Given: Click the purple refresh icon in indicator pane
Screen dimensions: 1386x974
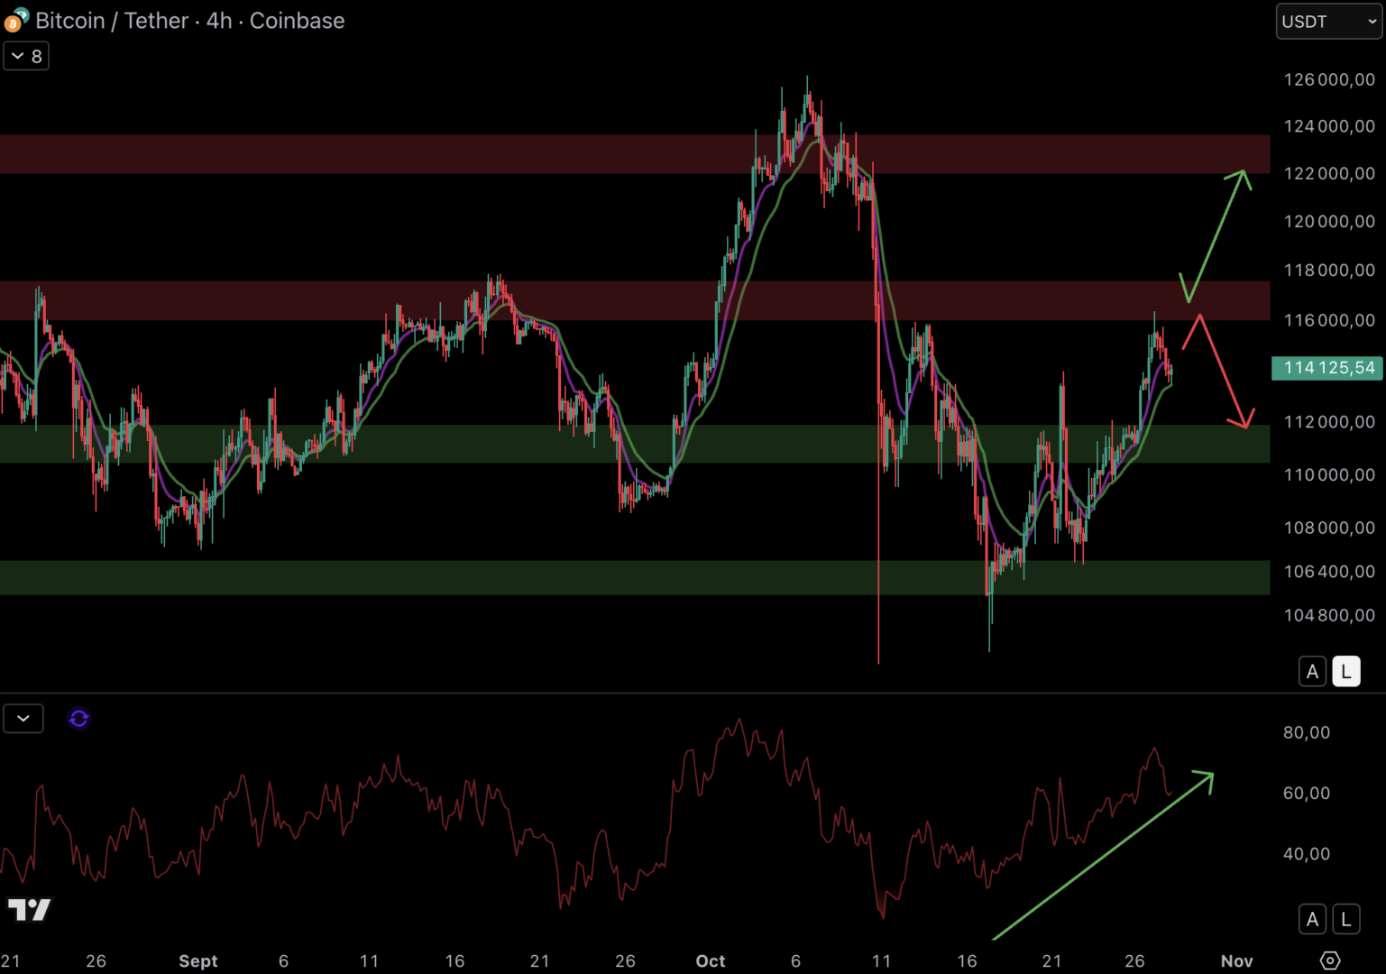Looking at the screenshot, I should pos(79,719).
